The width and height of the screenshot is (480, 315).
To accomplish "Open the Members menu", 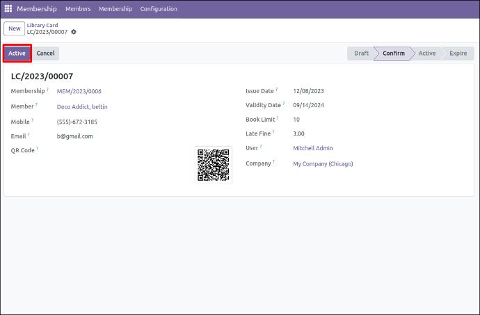I will coord(78,9).
